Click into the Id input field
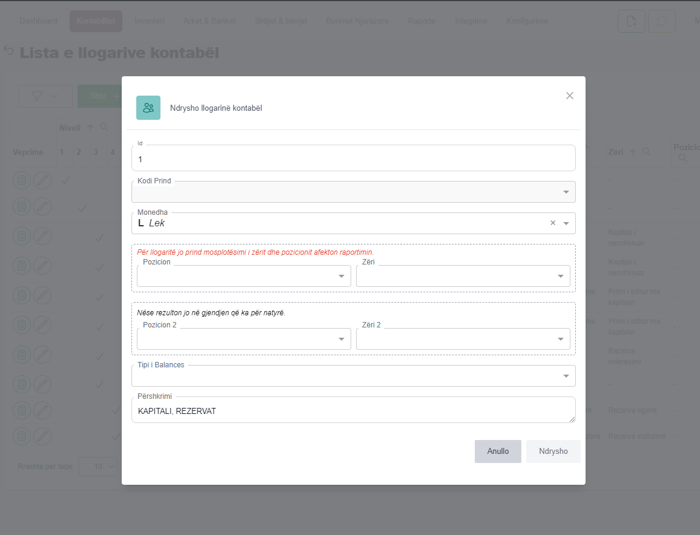The height and width of the screenshot is (535, 700). 353,159
